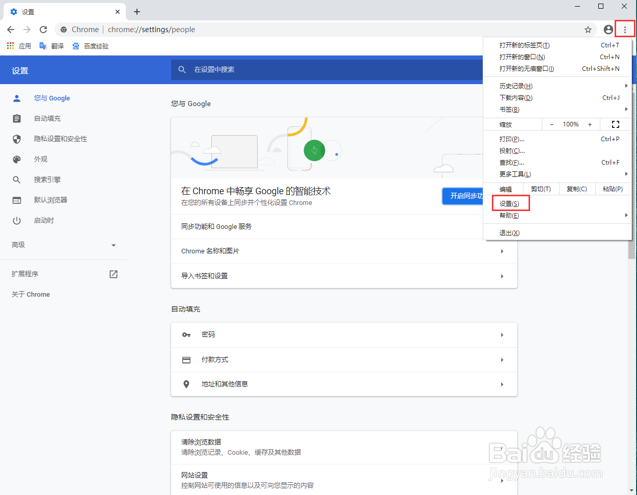Increase zoom with plus button in menu

click(590, 124)
